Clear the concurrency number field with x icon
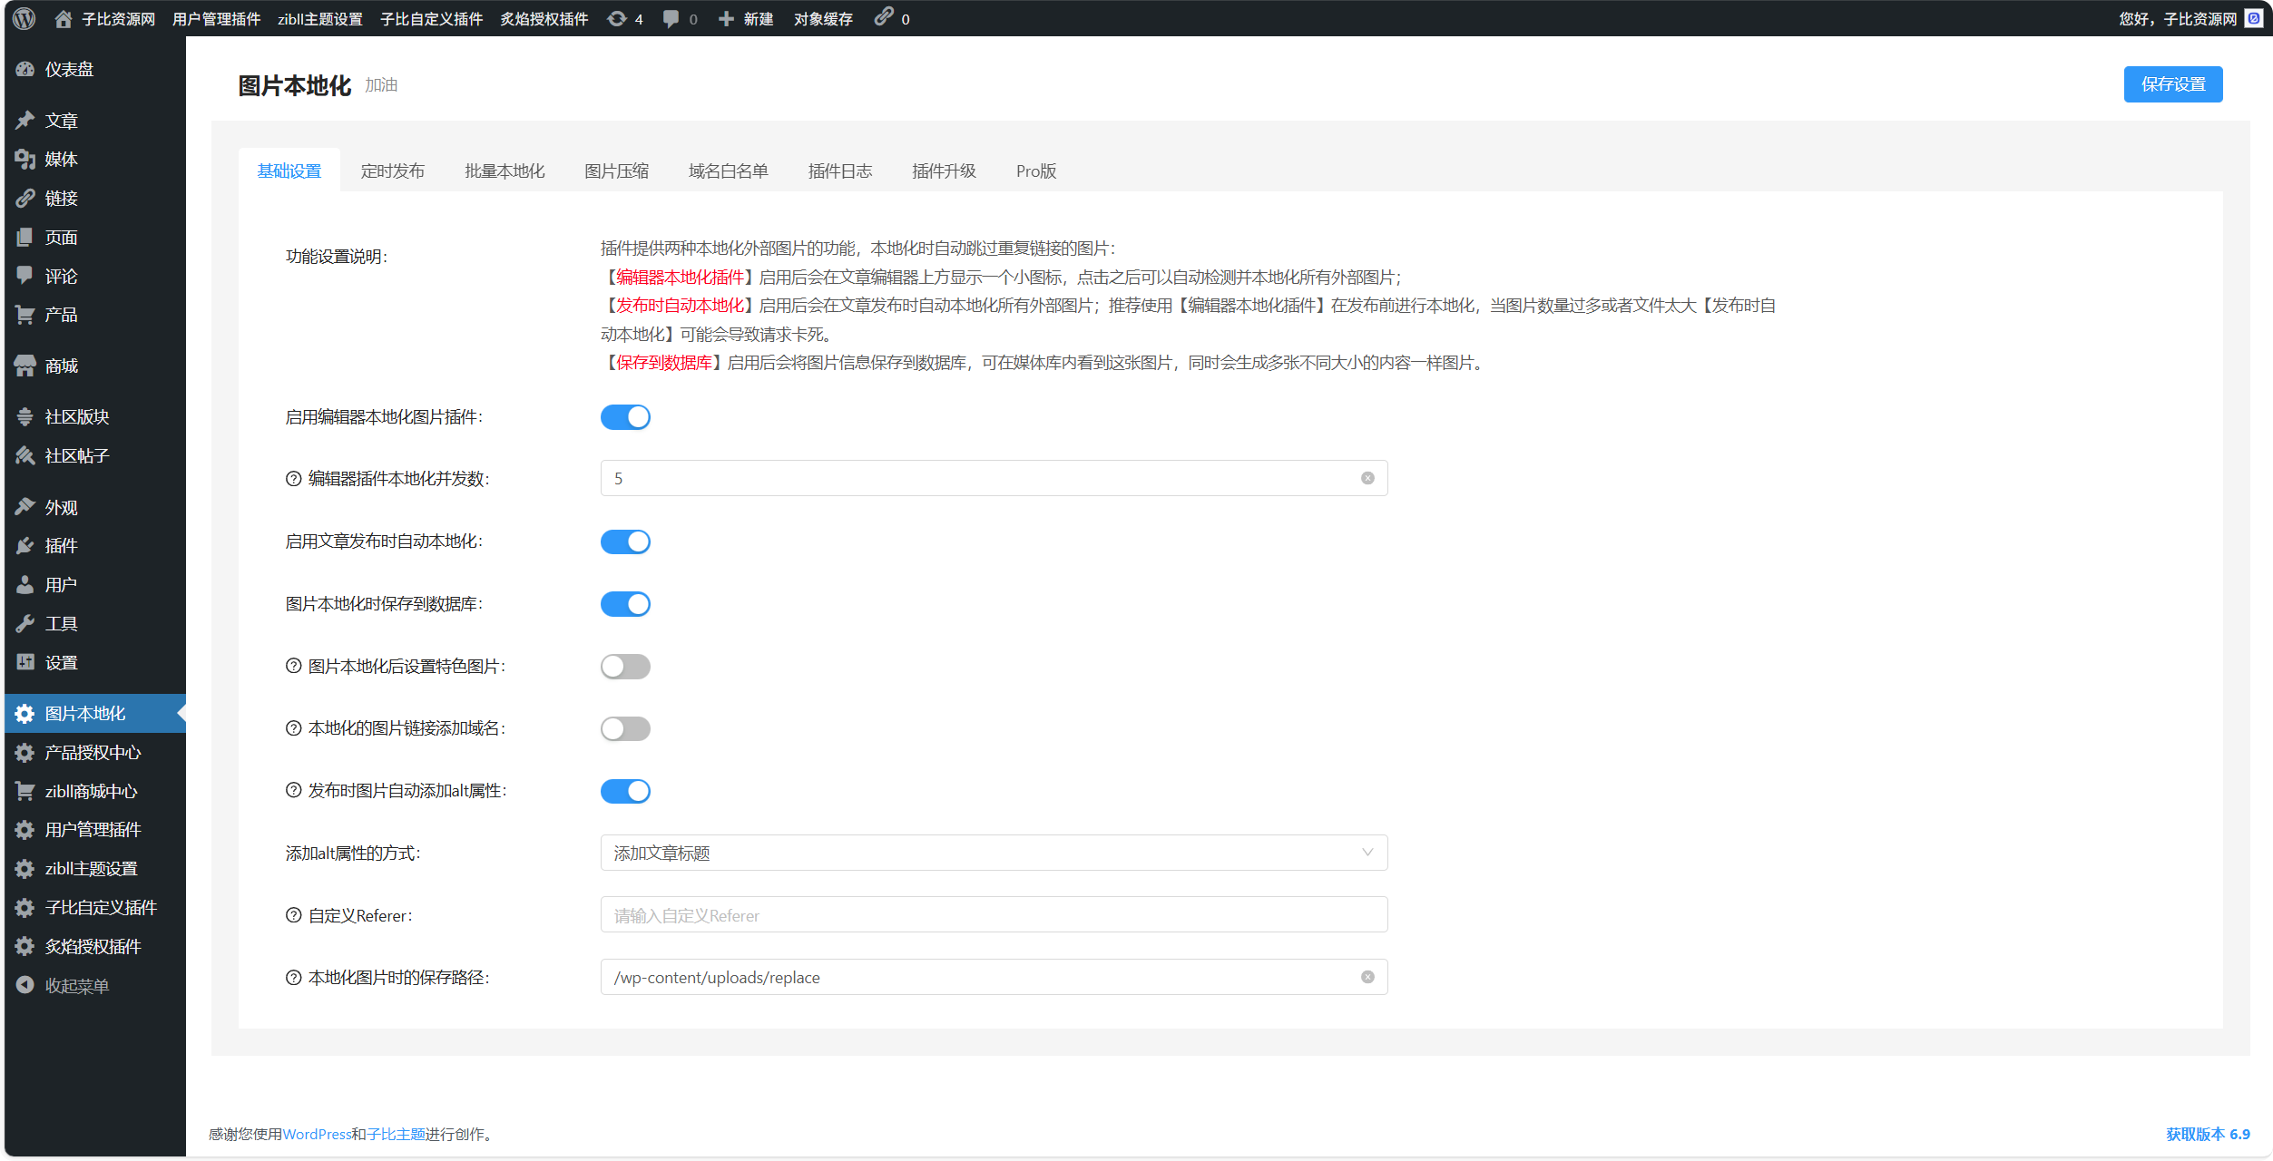 tap(1367, 478)
